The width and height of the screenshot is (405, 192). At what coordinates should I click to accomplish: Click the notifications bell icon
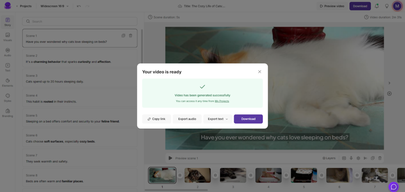[x=377, y=6]
